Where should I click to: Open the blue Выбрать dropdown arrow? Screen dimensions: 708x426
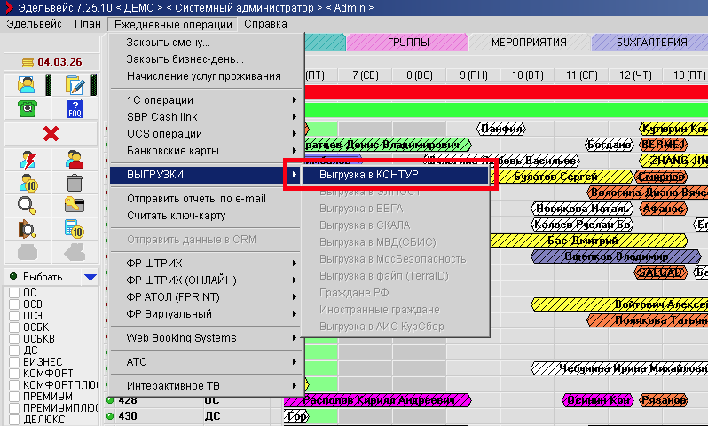point(89,277)
